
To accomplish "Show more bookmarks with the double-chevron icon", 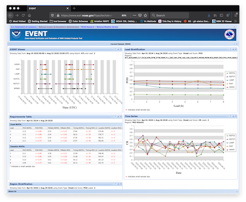I will pyautogui.click(x=236, y=21).
